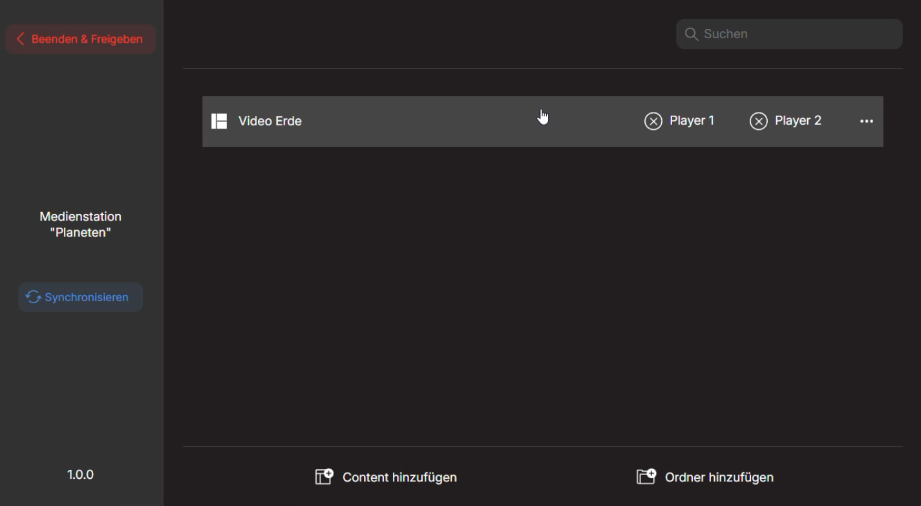Click the Ordner hinzufügen folder icon
921x506 pixels.
coord(646,476)
